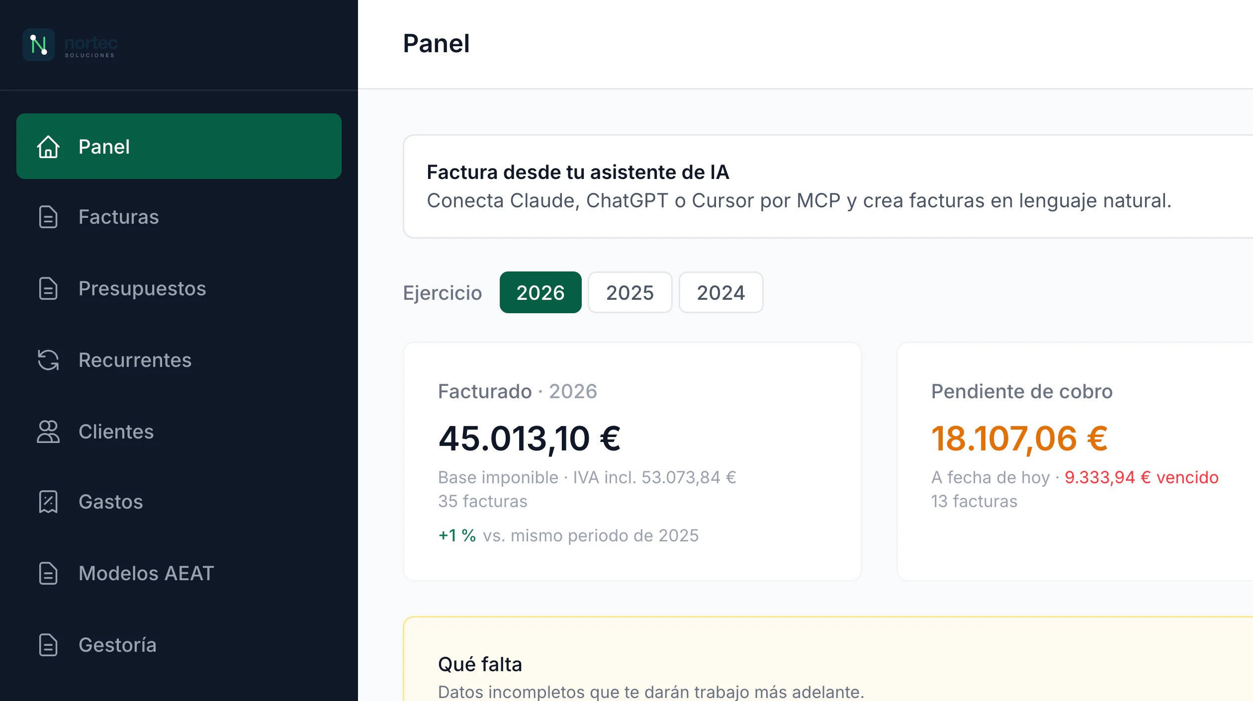
Task: Click the IVA incl. 53.073,84 € text
Action: click(x=654, y=477)
